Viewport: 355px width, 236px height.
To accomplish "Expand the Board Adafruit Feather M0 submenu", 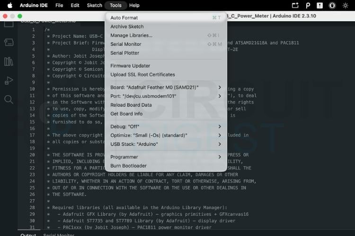I will pos(166,87).
